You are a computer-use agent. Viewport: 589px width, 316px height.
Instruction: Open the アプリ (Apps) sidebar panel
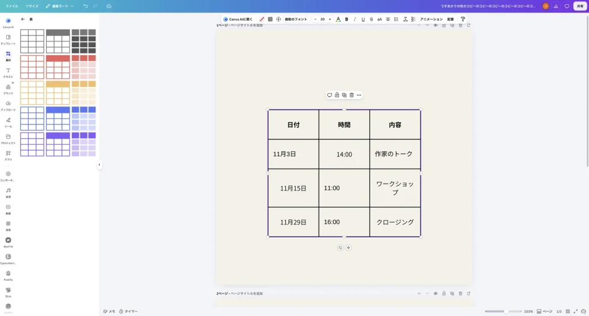8,155
